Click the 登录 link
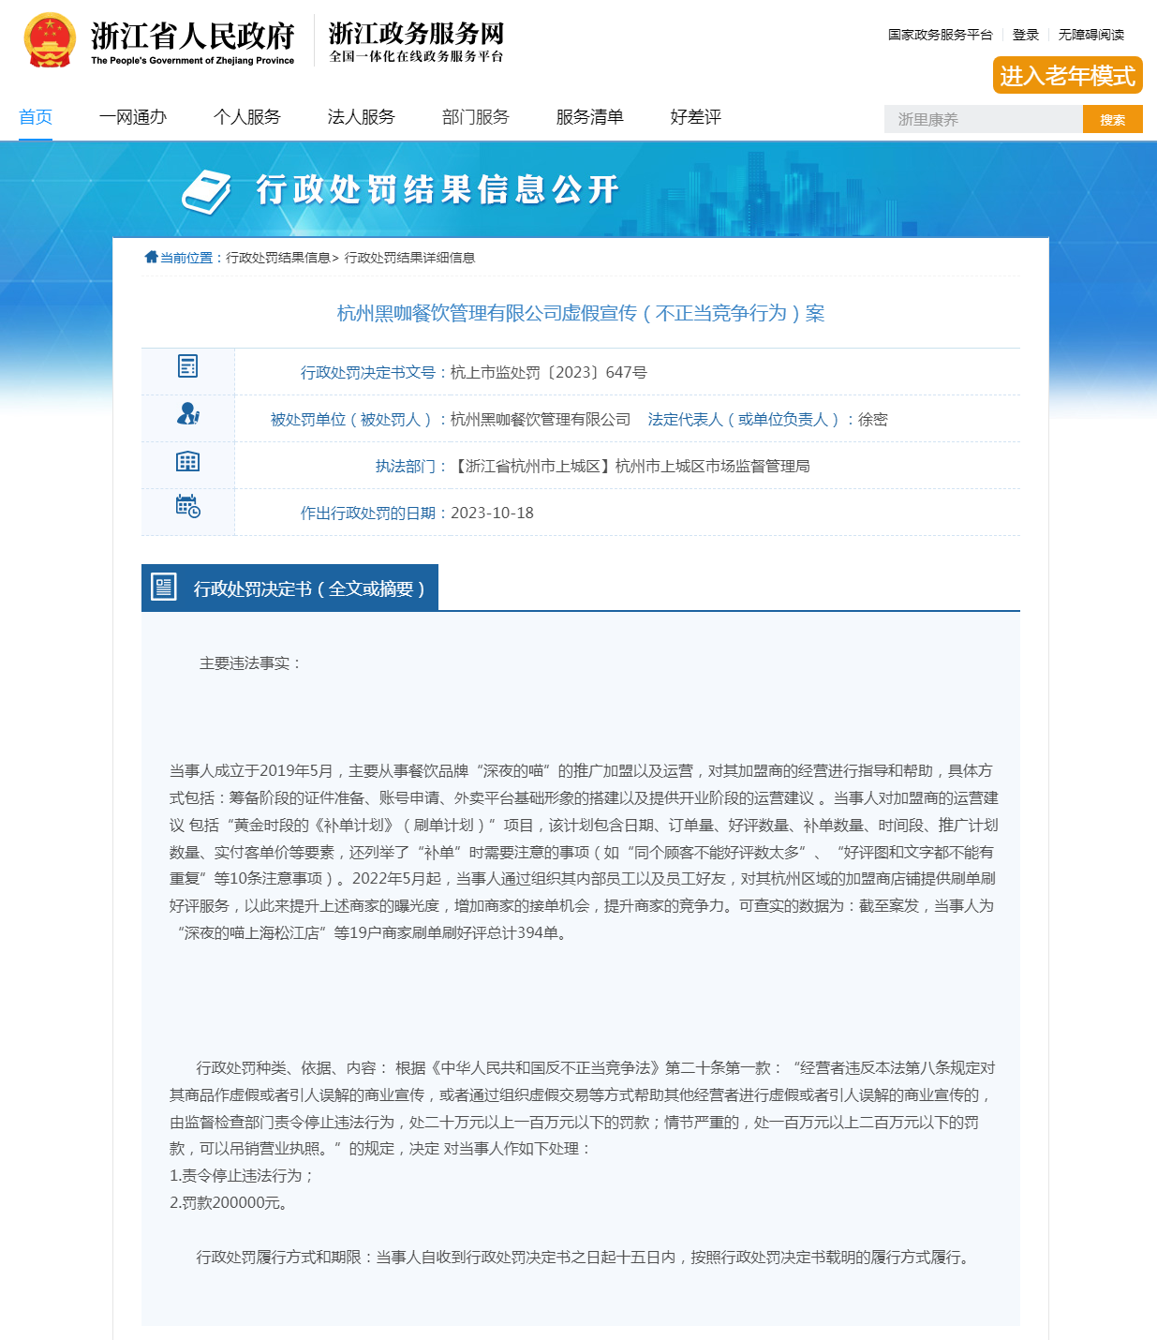This screenshot has width=1157, height=1340. pyautogui.click(x=1026, y=35)
